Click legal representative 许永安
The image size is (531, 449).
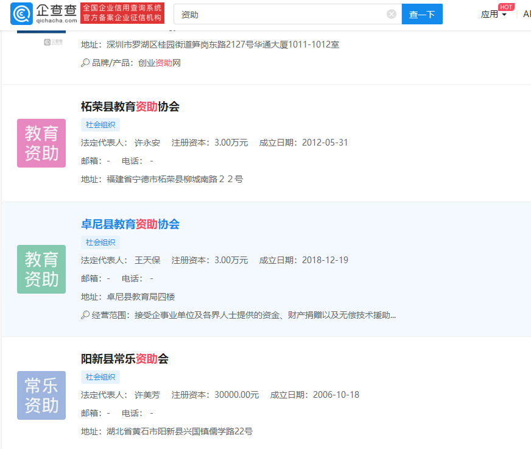click(x=147, y=143)
